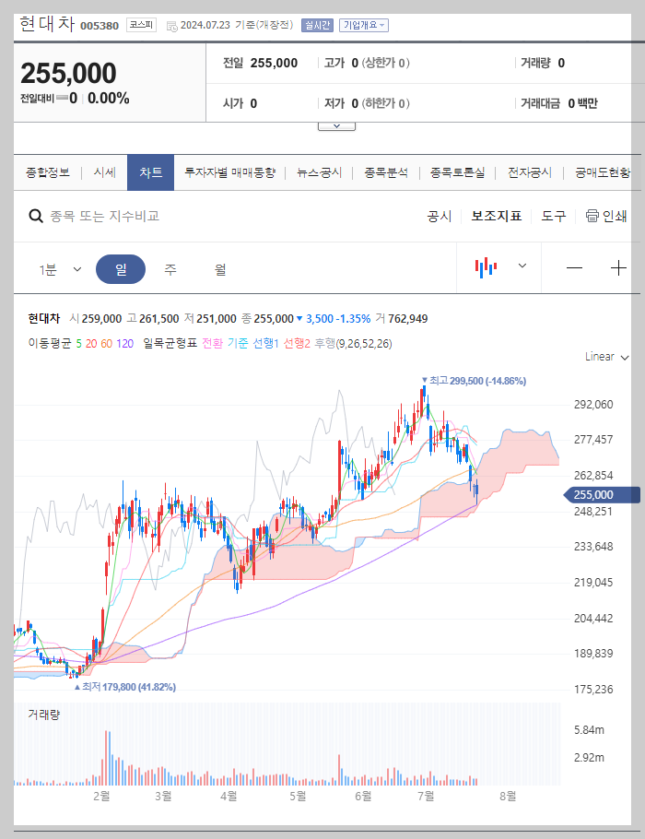Select the 20-day moving average label
645x839 pixels.
pyautogui.click(x=89, y=343)
